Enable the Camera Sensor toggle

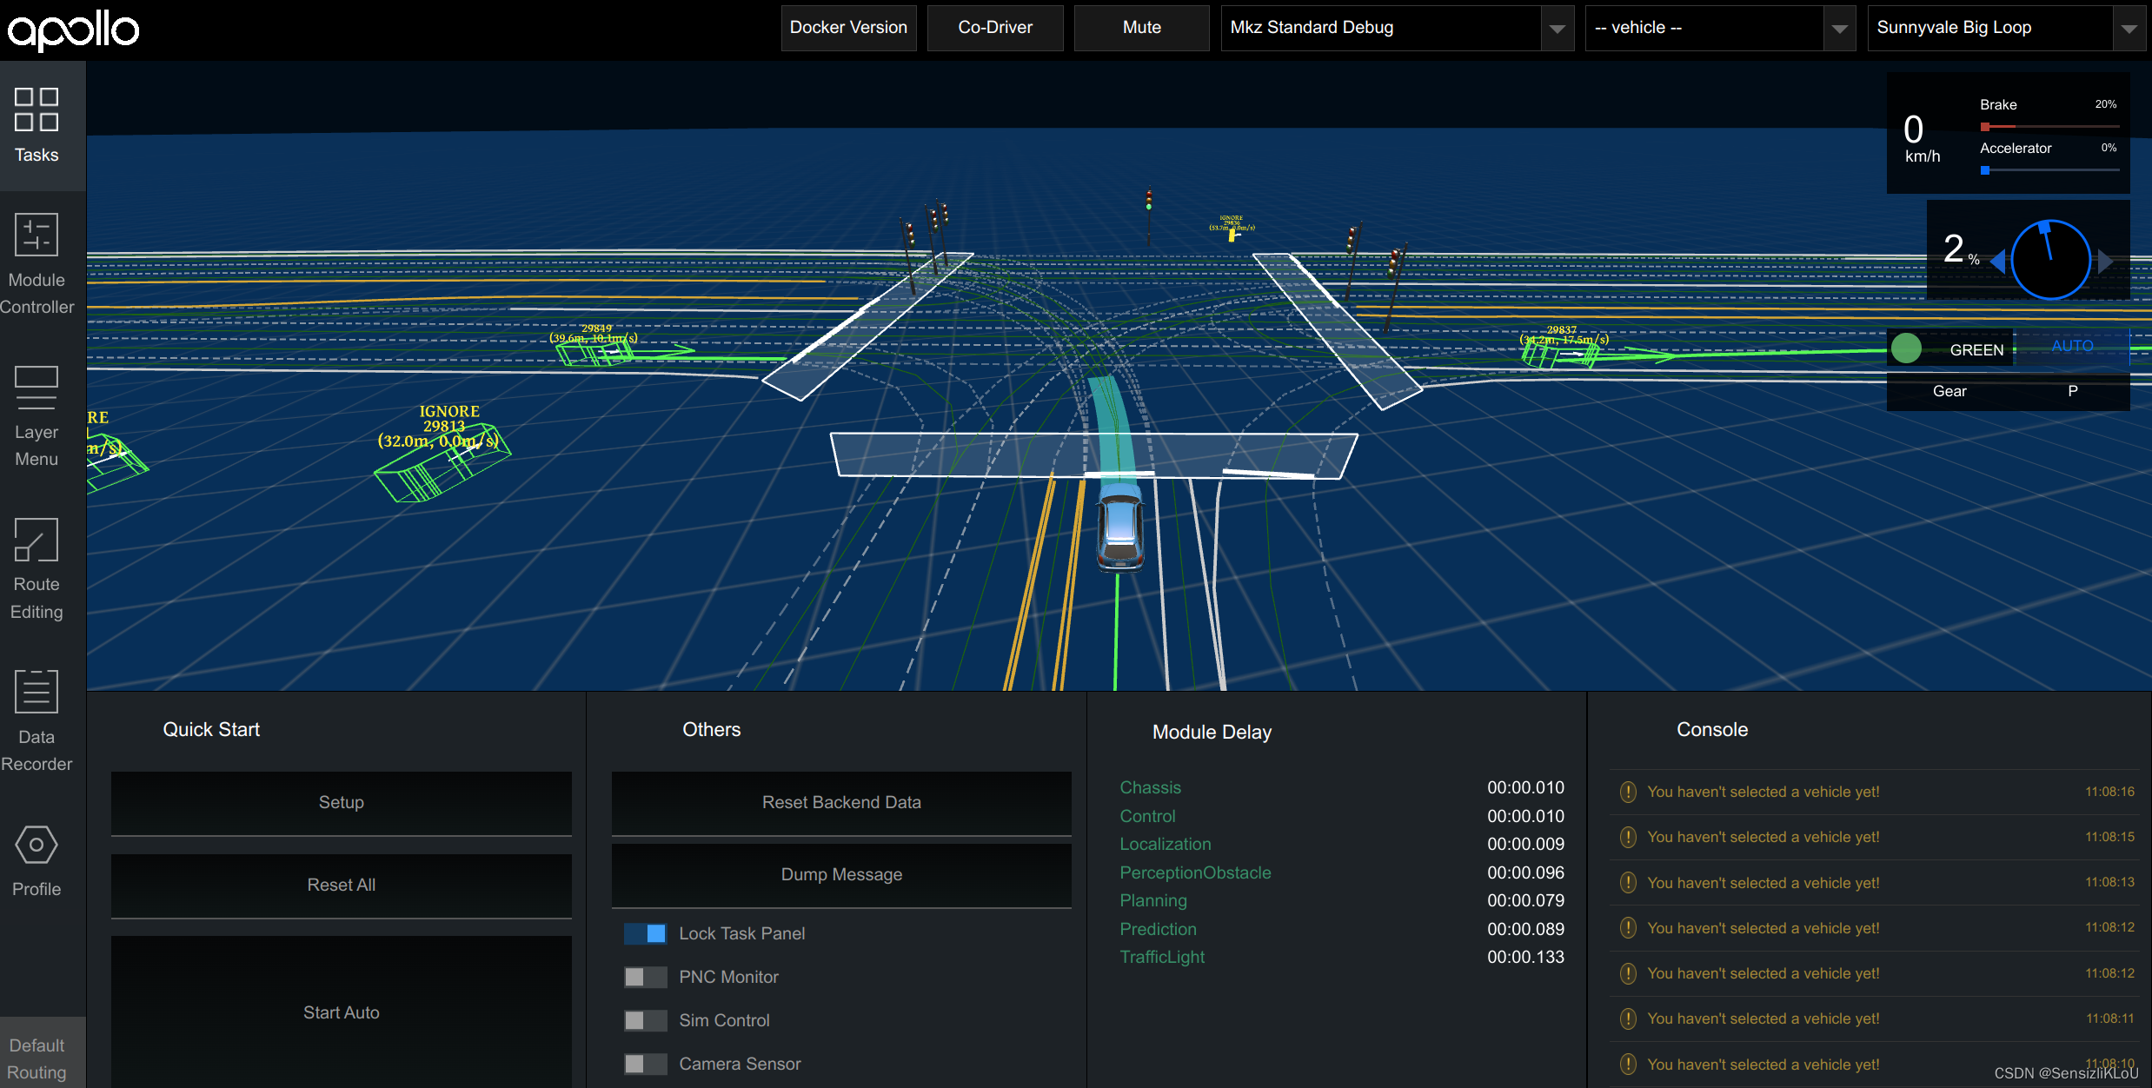point(646,1064)
